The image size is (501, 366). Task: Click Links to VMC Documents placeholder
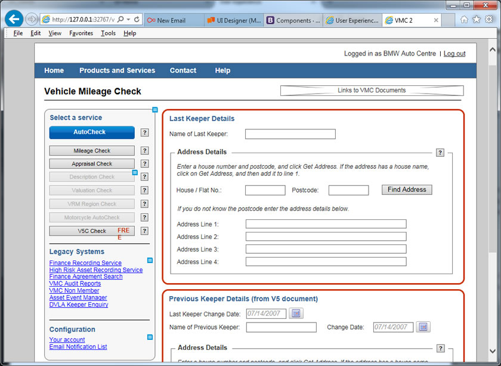[x=372, y=91]
